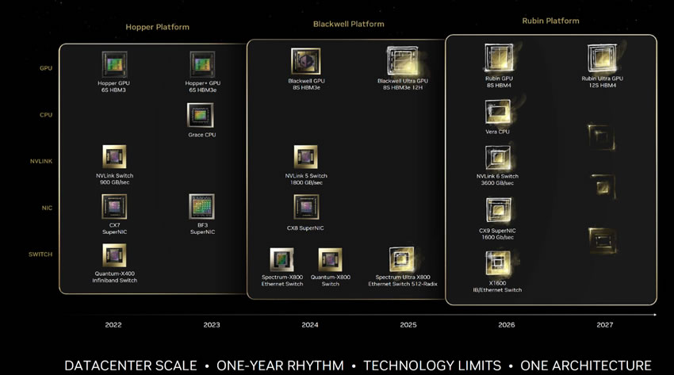Click the NIC row label
This screenshot has height=375, width=674.
[47, 208]
